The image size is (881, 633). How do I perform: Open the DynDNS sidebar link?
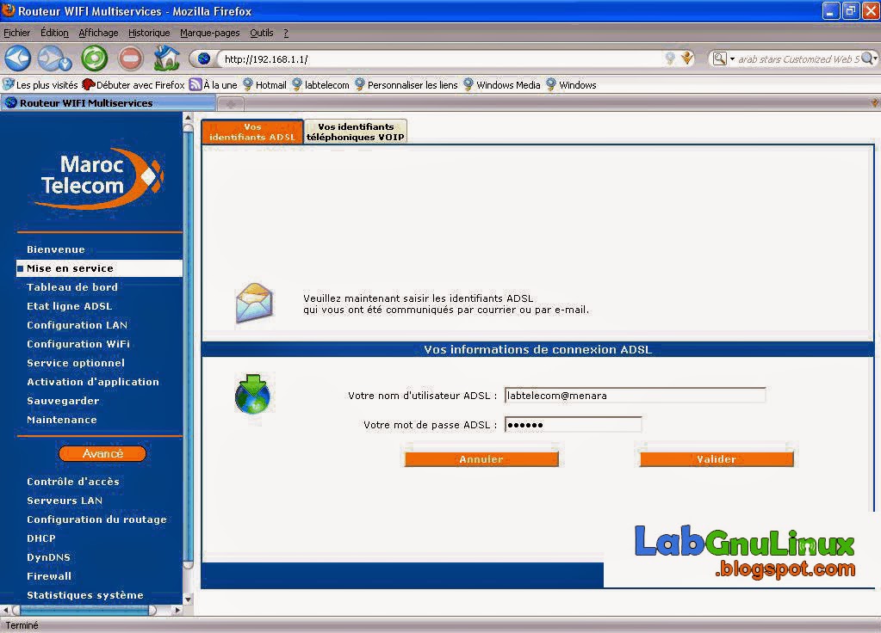click(x=48, y=557)
